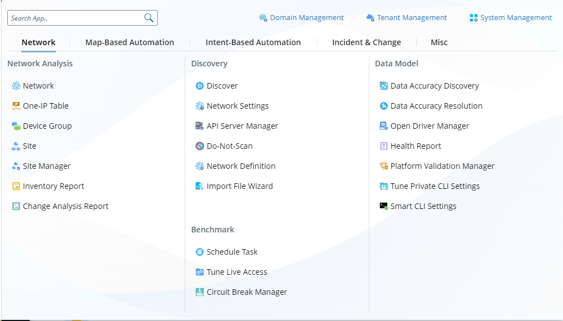The width and height of the screenshot is (563, 321).
Task: Click the Import File Wizard icon
Action: point(200,186)
